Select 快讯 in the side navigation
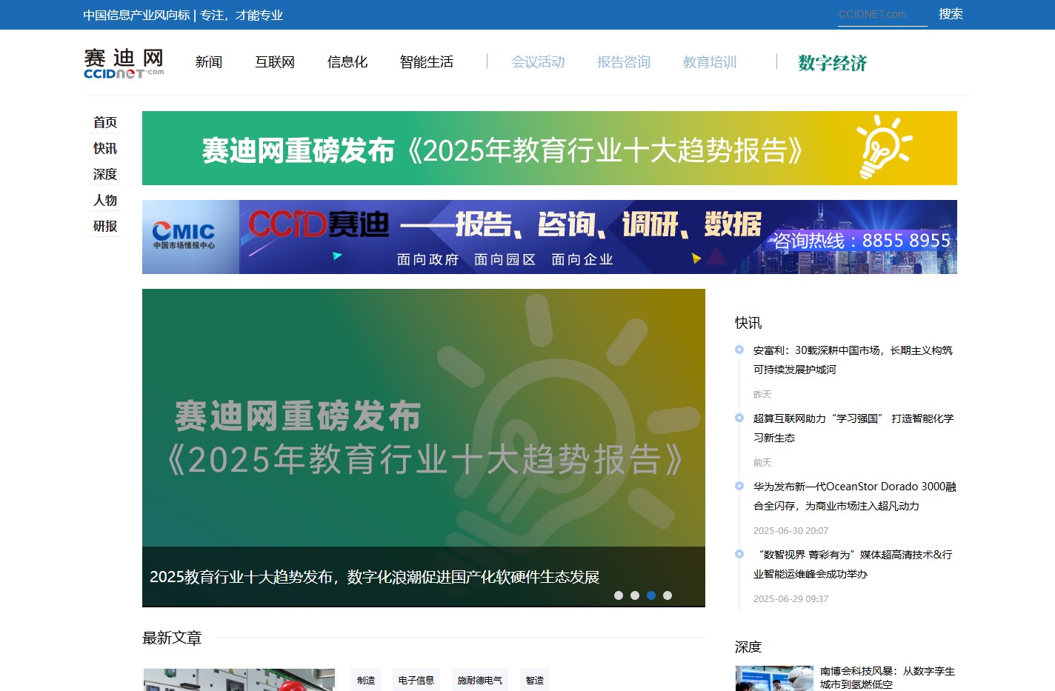Image resolution: width=1055 pixels, height=691 pixels. pos(105,148)
